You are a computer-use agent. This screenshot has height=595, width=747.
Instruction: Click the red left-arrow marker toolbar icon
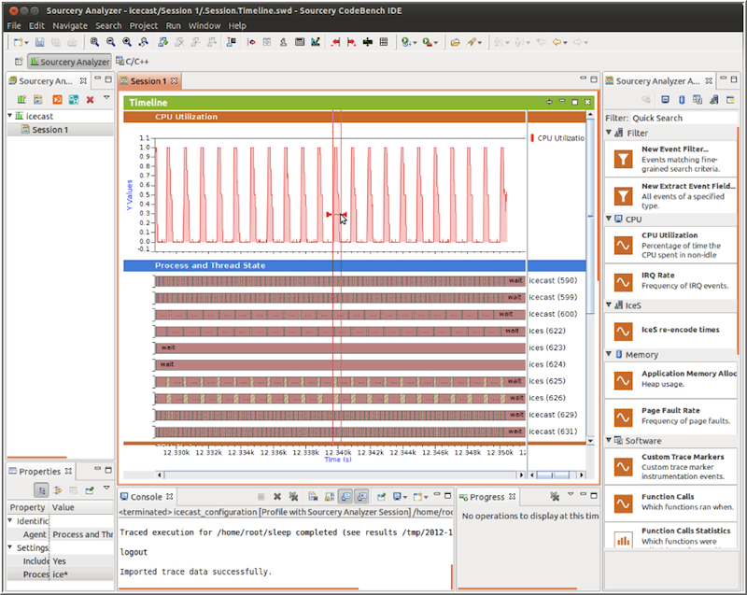coord(335,42)
